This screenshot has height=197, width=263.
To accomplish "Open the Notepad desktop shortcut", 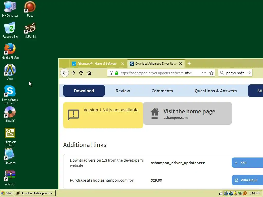I will tap(10, 156).
